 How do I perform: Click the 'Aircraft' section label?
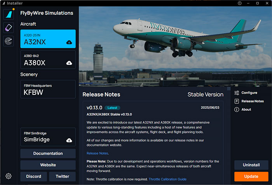[28, 24]
